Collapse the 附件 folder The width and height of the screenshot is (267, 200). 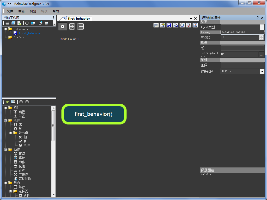(6, 108)
